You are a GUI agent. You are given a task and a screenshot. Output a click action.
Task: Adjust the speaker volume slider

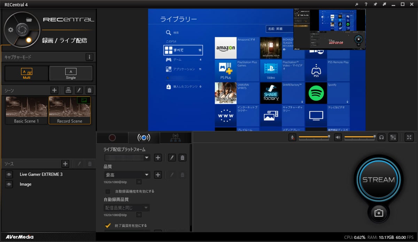tap(360, 137)
